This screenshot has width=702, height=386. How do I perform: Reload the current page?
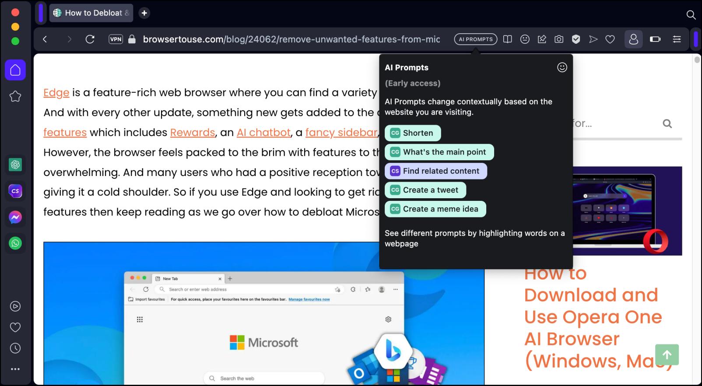tap(90, 39)
